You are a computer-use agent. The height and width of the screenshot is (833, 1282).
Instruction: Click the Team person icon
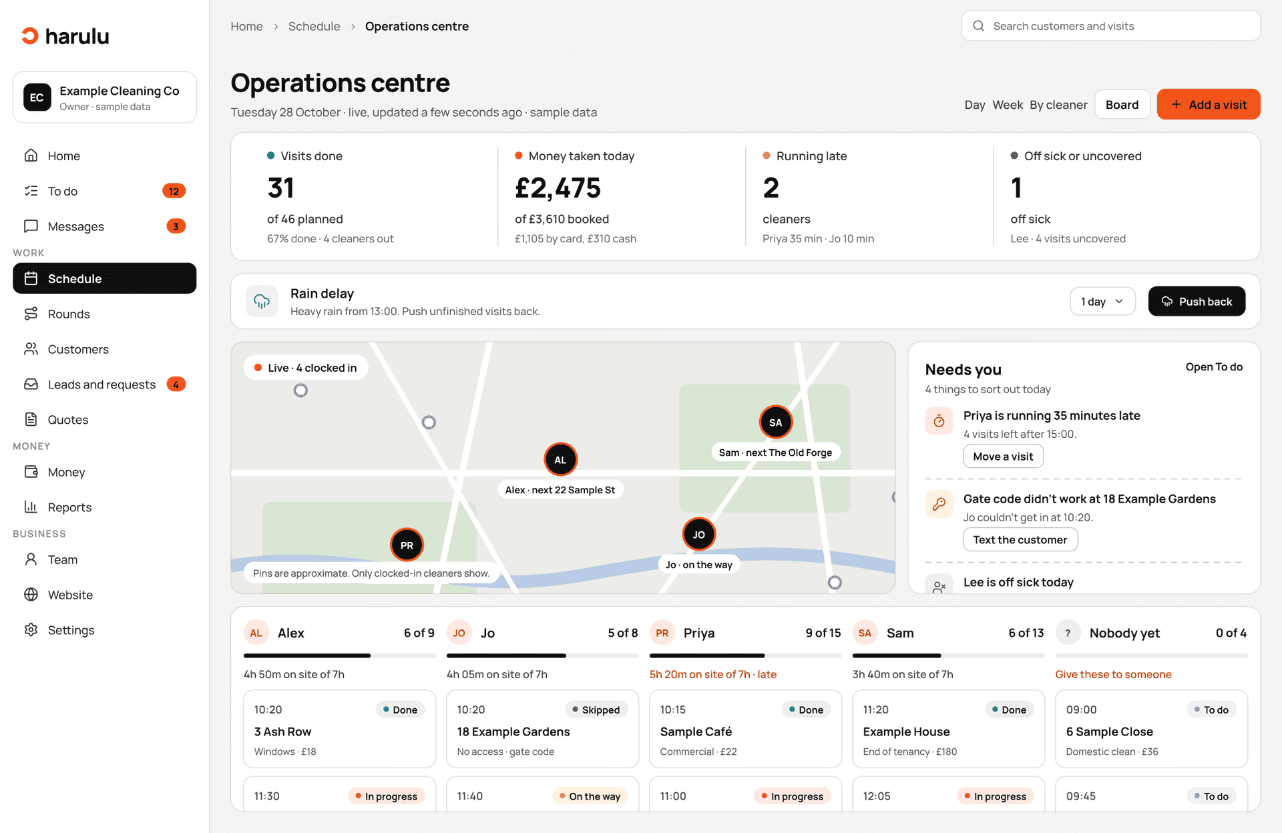tap(31, 559)
